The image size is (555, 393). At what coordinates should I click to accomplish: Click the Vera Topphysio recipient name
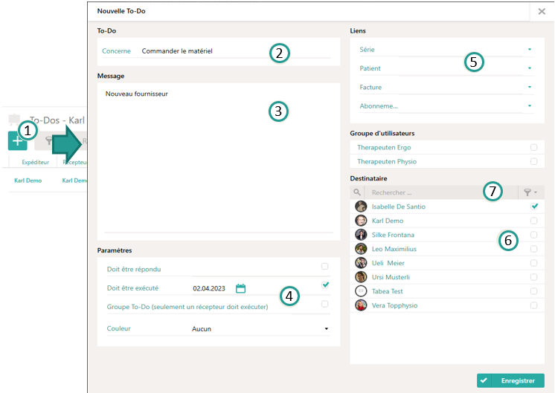point(396,305)
